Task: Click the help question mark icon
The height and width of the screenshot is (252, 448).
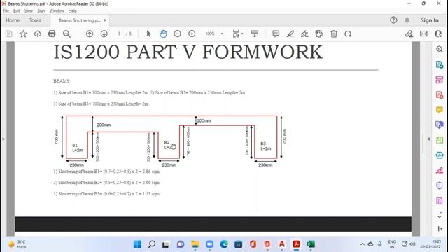Action: tap(393, 20)
